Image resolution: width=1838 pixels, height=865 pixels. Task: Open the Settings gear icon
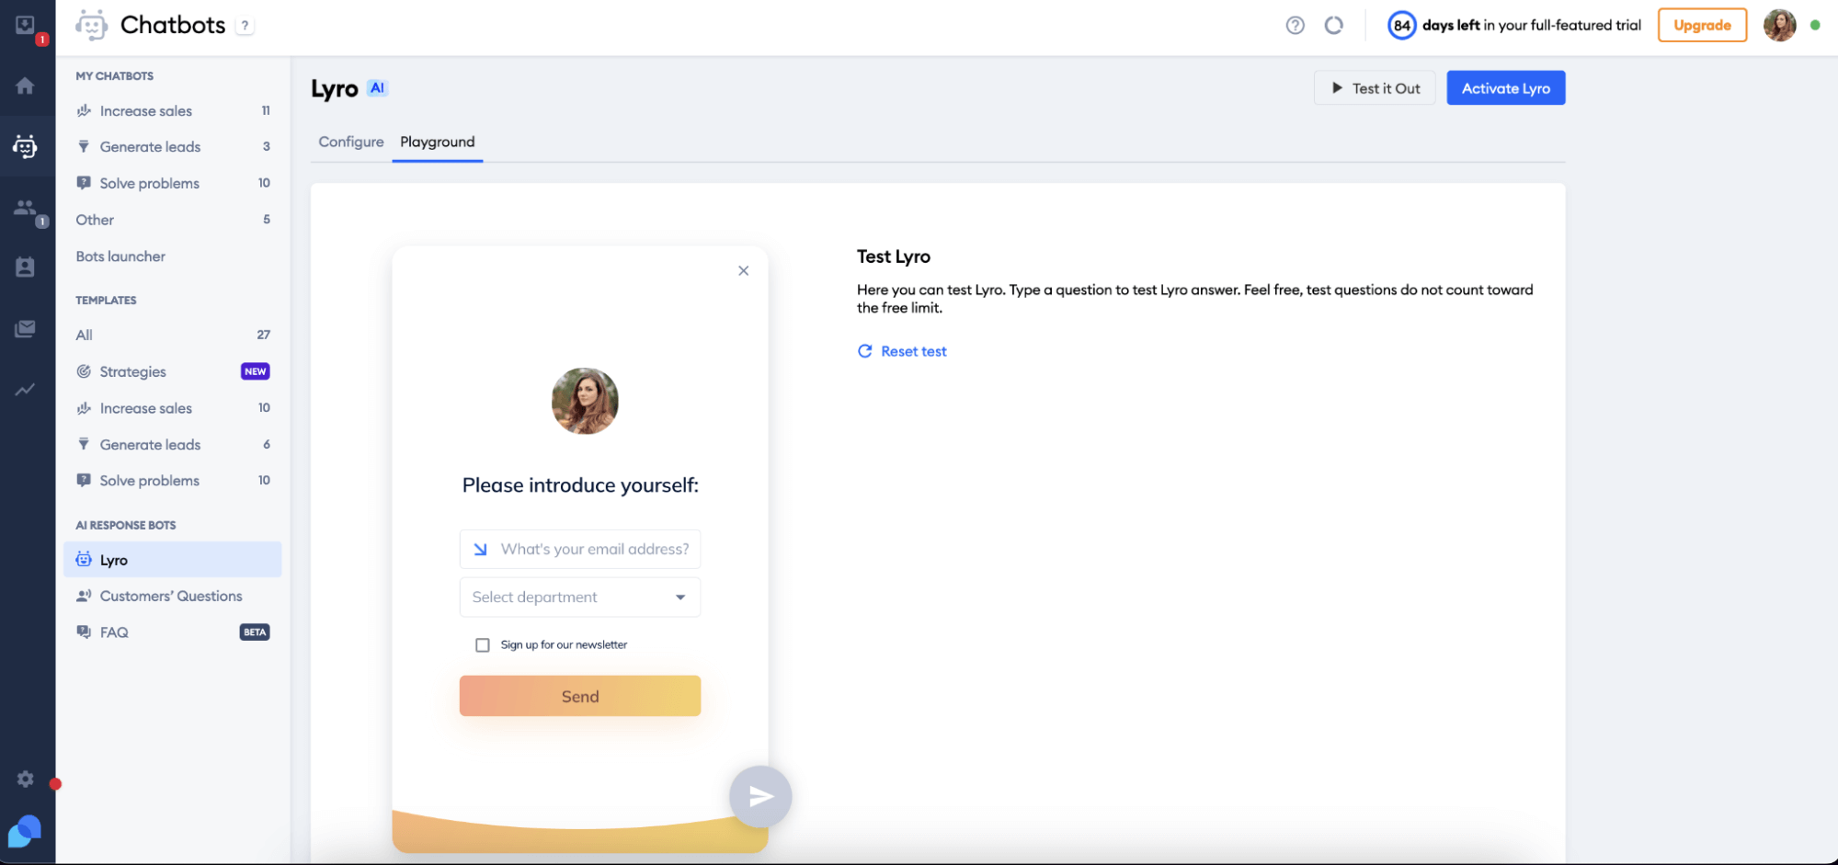[25, 780]
